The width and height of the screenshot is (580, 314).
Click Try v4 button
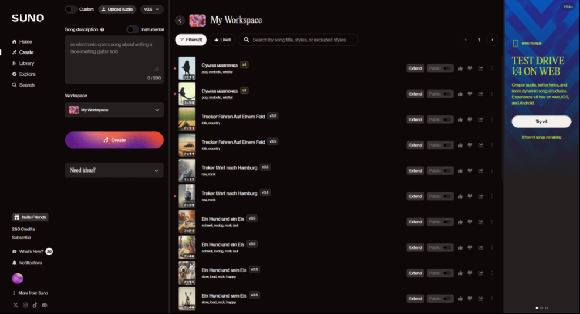[x=541, y=122]
